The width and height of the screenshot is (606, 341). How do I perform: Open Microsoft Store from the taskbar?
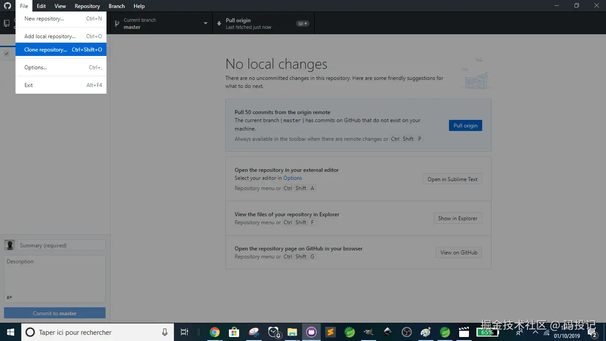click(234, 332)
